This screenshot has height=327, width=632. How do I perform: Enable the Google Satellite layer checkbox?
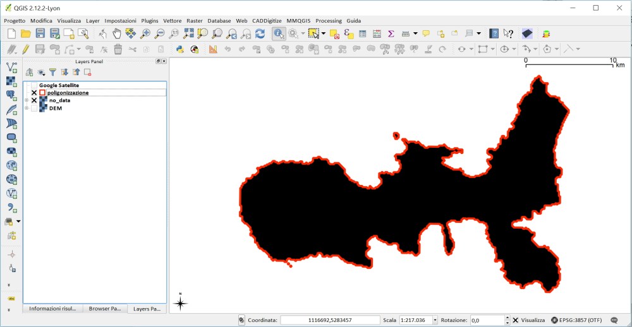[34, 85]
